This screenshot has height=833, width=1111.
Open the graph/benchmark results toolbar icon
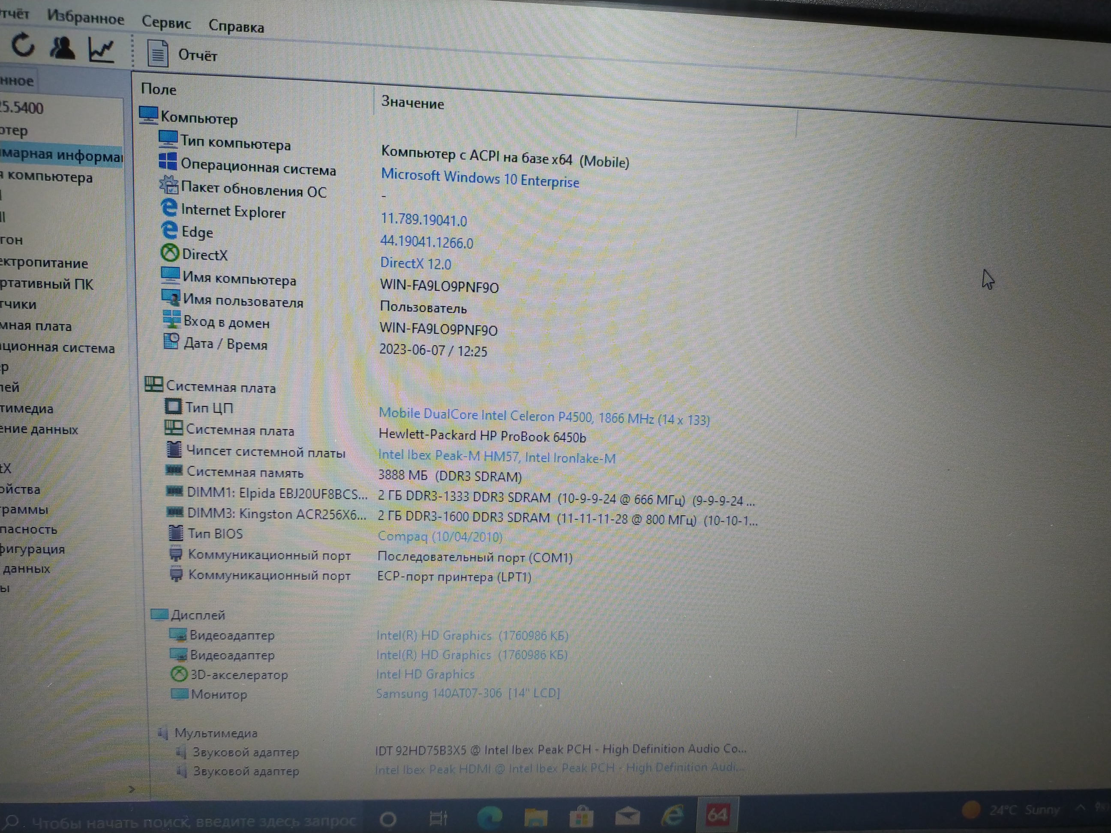101,50
